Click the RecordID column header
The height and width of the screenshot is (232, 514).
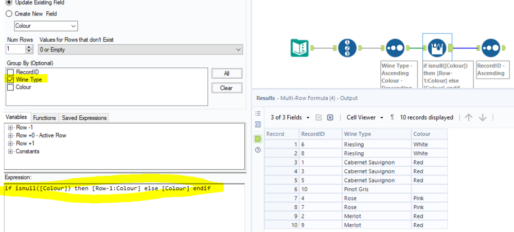[320, 134]
